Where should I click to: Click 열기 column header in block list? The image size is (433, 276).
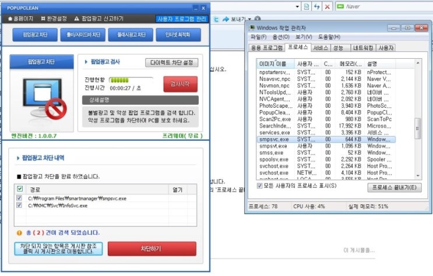pyautogui.click(x=178, y=190)
